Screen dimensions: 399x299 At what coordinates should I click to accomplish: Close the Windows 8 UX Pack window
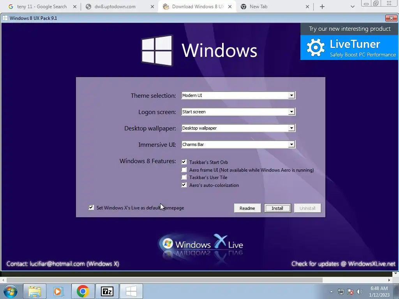pos(391,18)
